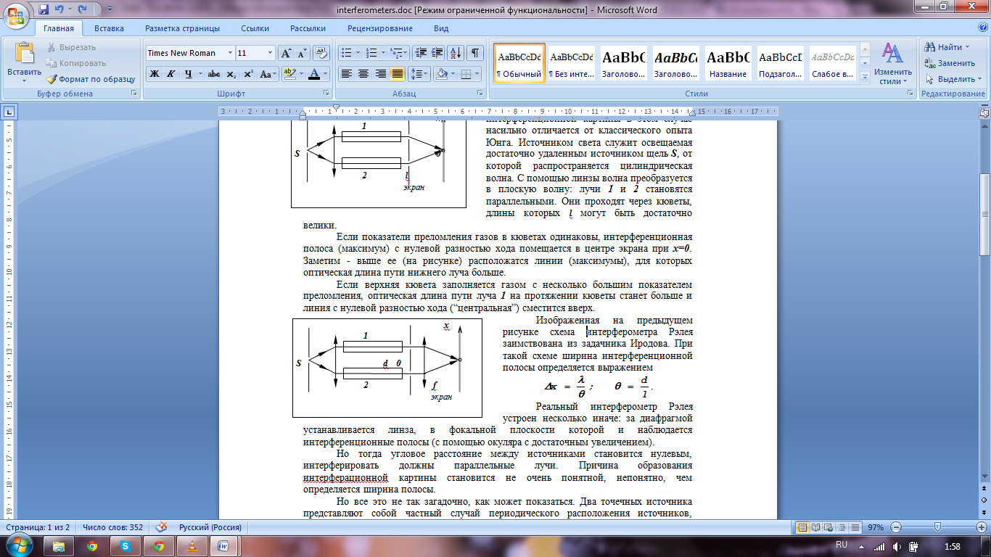Apply the Название style
The width and height of the screenshot is (991, 557).
pos(728,63)
